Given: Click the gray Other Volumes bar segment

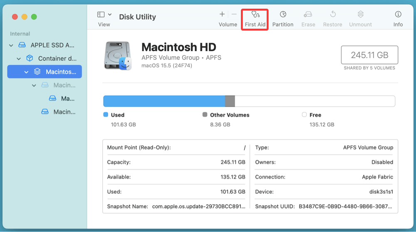Looking at the screenshot, I should 230,101.
